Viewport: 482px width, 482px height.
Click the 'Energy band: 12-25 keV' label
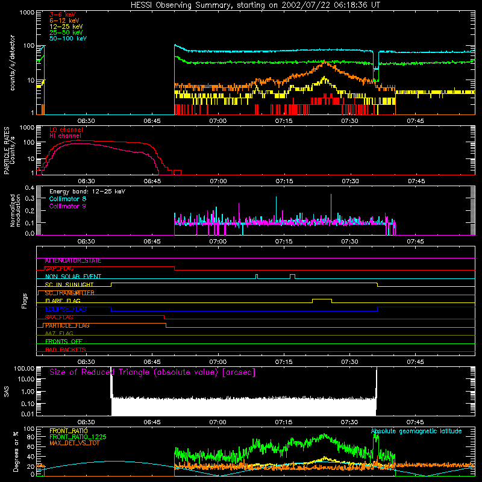[x=87, y=192]
